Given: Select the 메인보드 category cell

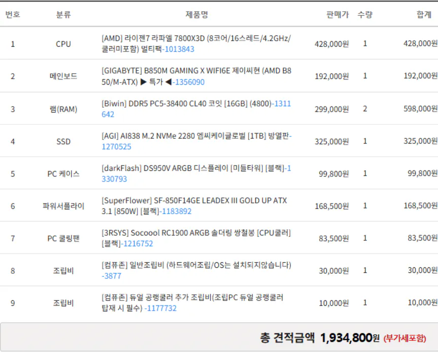Looking at the screenshot, I should 63,76.
